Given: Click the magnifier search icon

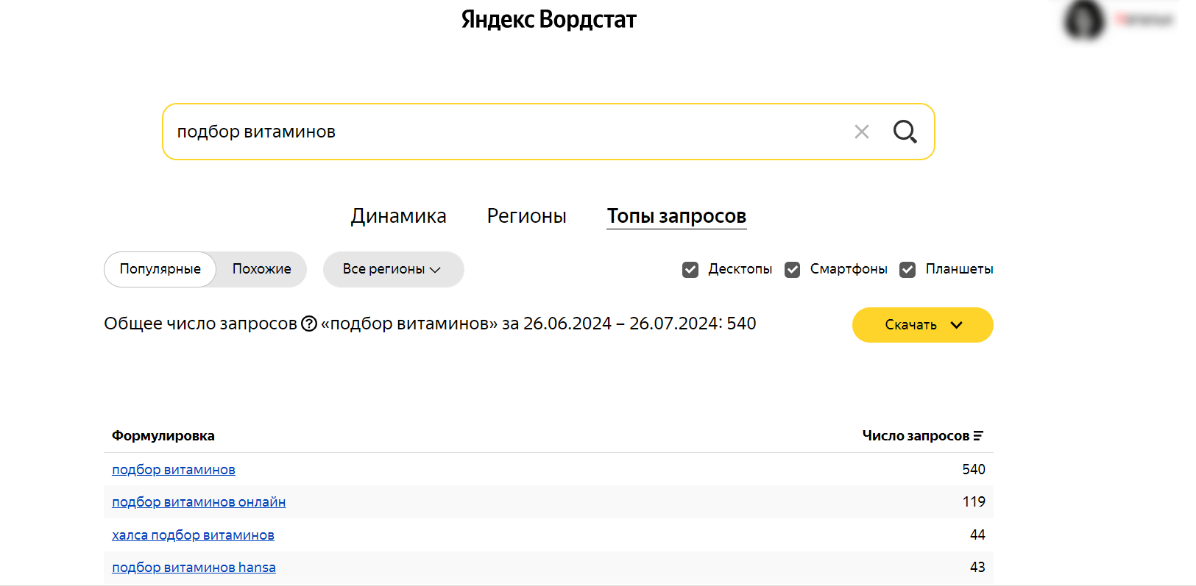Looking at the screenshot, I should 905,132.
